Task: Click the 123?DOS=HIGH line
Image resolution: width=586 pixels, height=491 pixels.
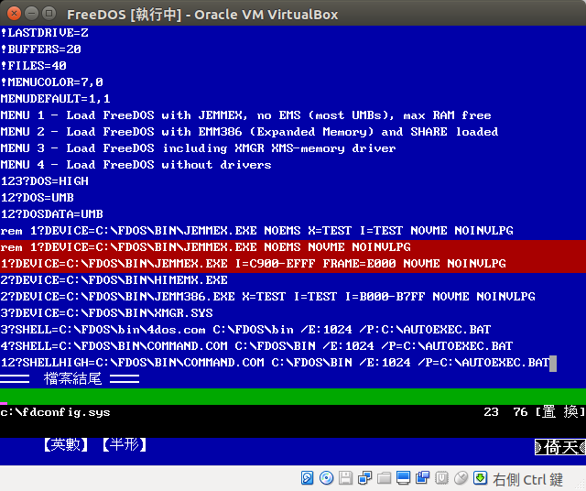Action: tap(45, 181)
